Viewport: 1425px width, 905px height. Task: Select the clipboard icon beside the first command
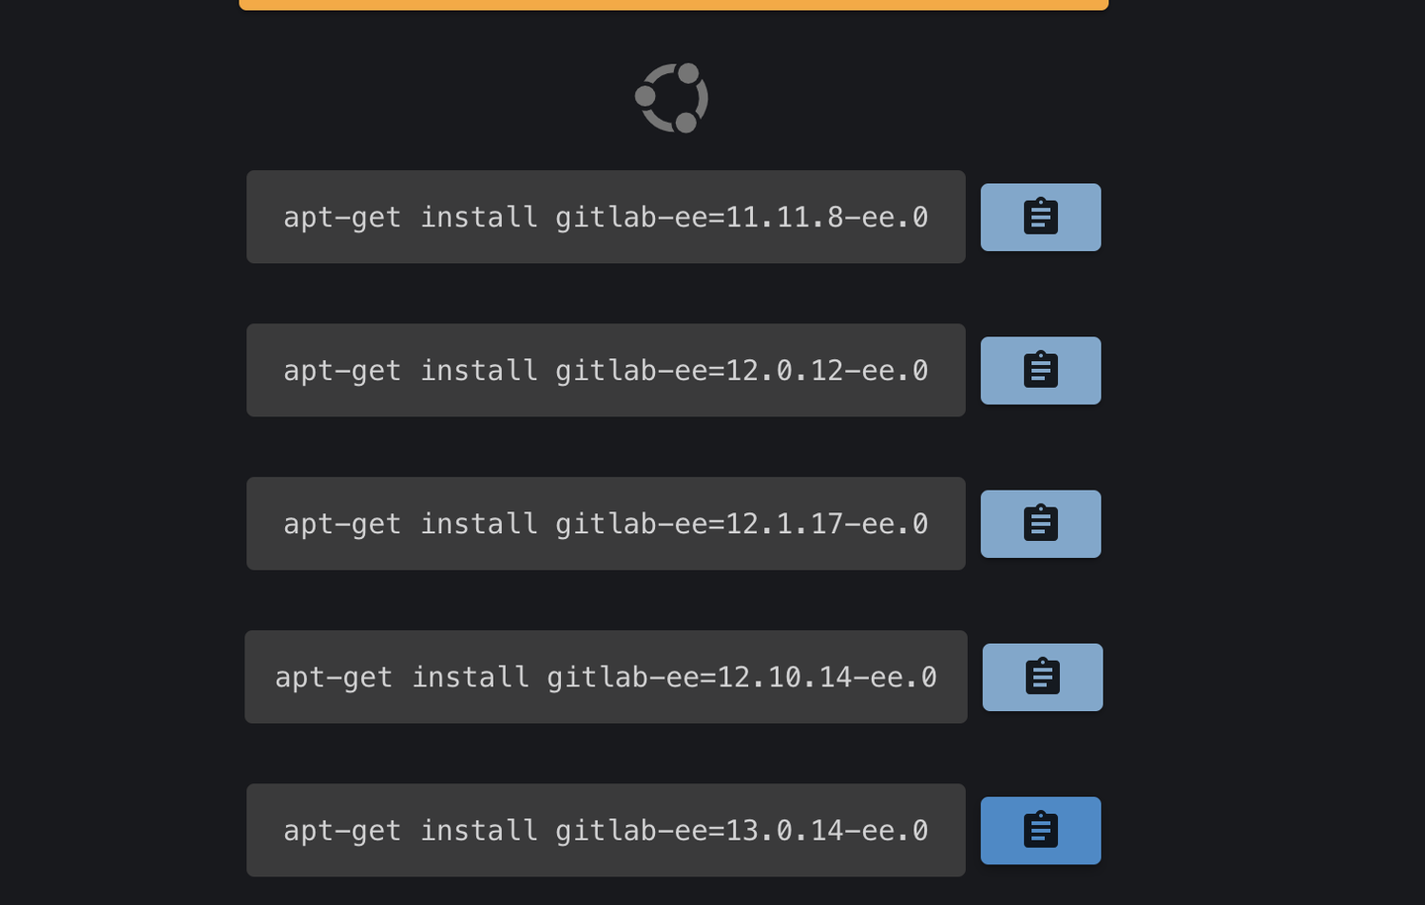click(1040, 217)
